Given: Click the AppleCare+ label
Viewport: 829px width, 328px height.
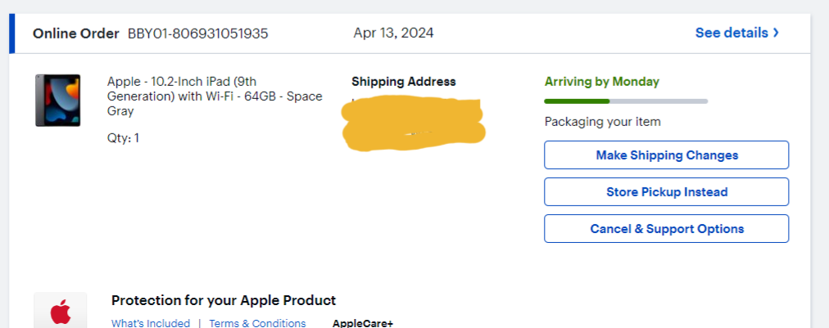Looking at the screenshot, I should (x=362, y=323).
